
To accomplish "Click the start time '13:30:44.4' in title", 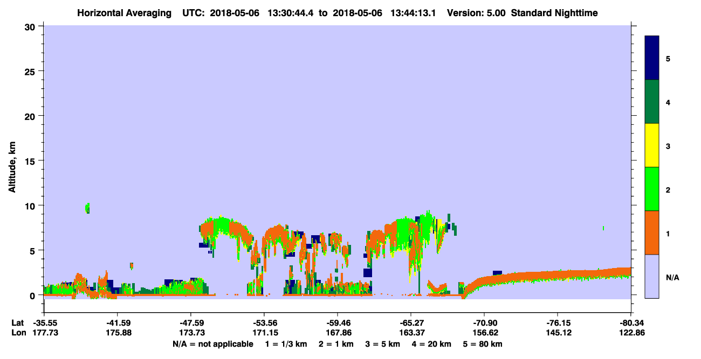I will coord(291,12).
